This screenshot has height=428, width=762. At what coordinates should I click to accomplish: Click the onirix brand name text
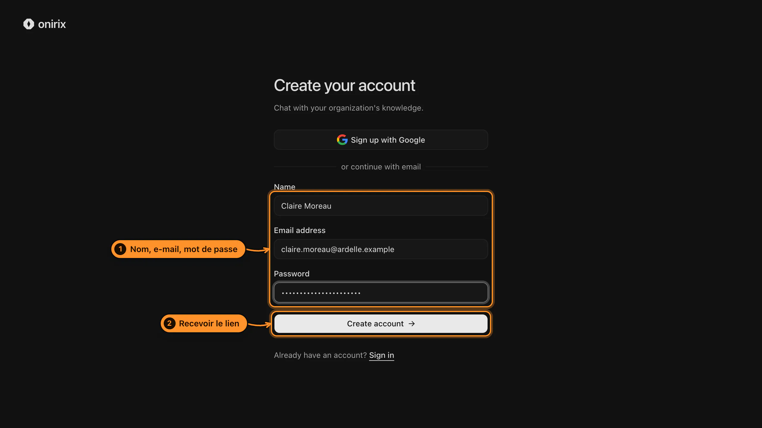click(x=52, y=24)
